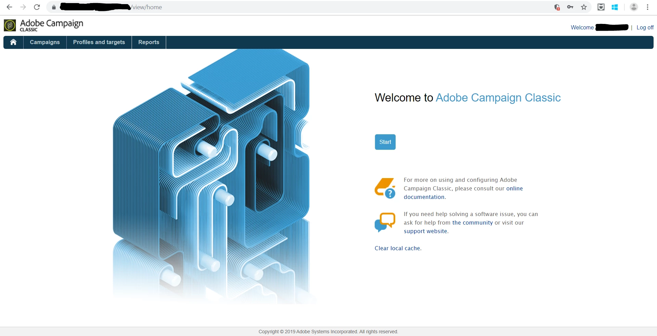
Task: Open the saved passwords key icon
Action: pos(570,7)
